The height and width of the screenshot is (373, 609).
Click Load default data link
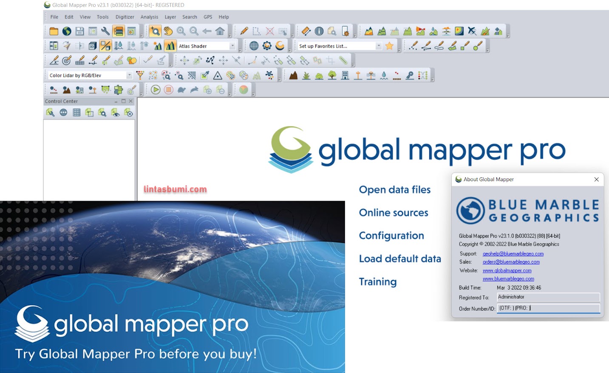click(400, 258)
